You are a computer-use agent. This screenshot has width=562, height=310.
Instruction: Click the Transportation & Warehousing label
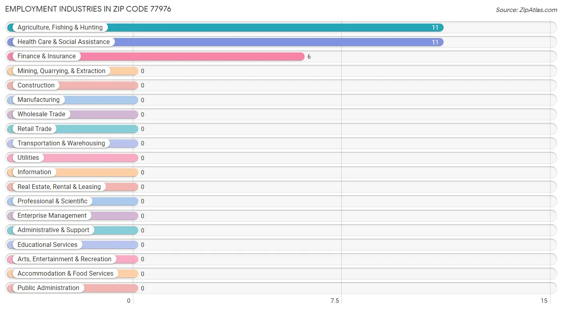tap(61, 143)
